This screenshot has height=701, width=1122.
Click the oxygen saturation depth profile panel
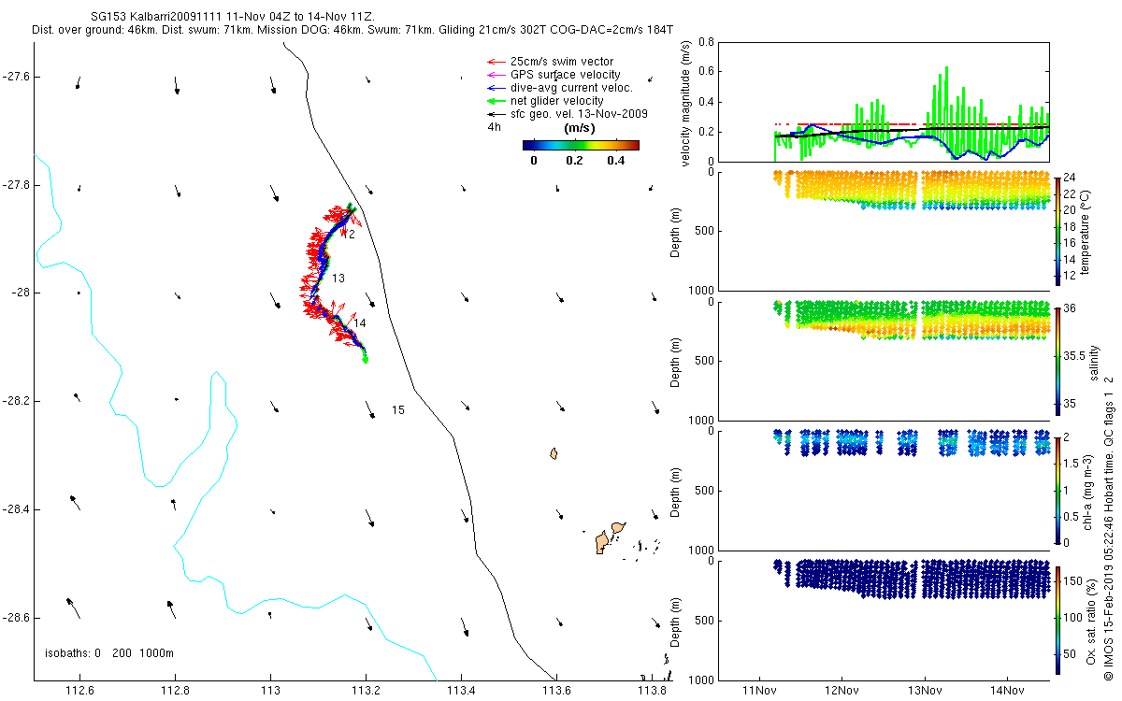click(884, 620)
